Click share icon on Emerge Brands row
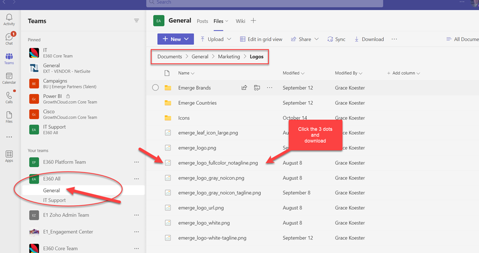Screen dimensions: 479x253 point(244,88)
